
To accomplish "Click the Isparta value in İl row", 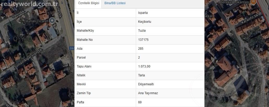I will 143,13.
